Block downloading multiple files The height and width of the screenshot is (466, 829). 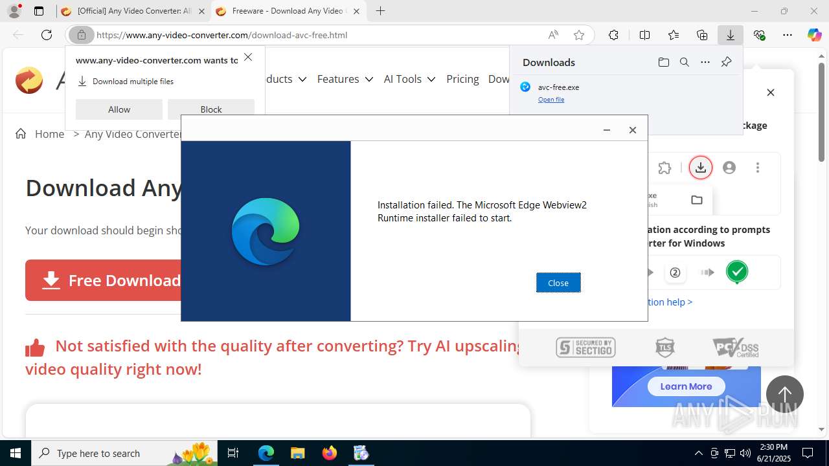211,109
